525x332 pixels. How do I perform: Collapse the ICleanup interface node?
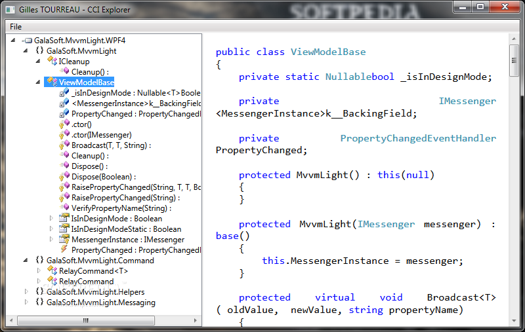(x=38, y=61)
